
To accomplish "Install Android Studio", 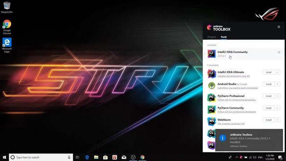I will [269, 84].
